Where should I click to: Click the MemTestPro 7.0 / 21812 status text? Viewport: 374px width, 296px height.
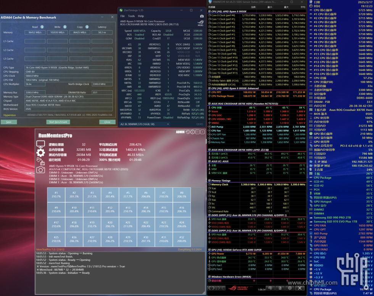tap(50, 250)
